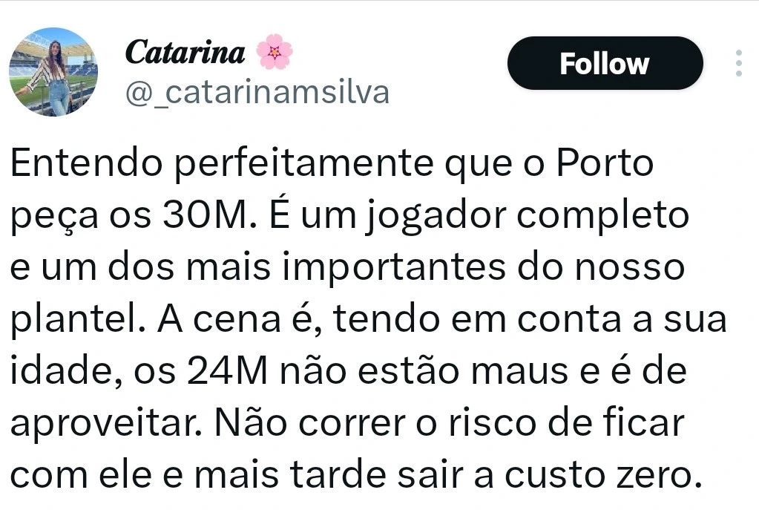The height and width of the screenshot is (510, 759).
Task: Open the three-dot more options menu
Action: 738,63
